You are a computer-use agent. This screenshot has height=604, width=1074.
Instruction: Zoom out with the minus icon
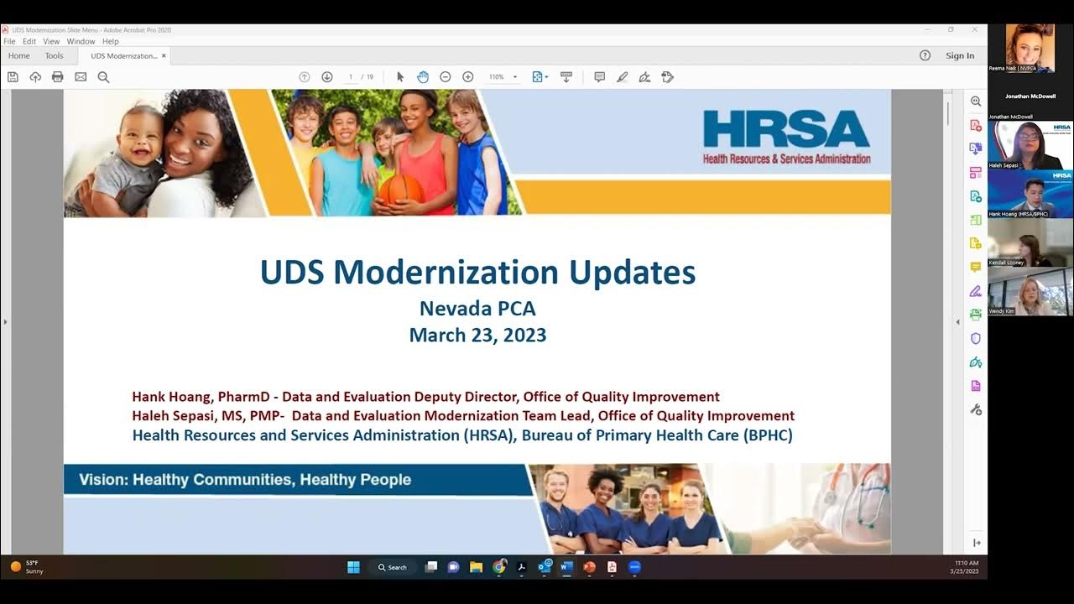(446, 77)
